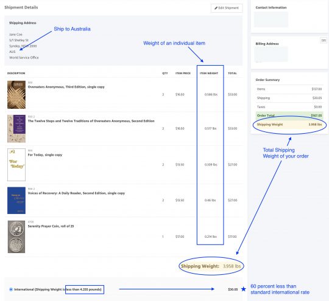The height and width of the screenshot is (301, 329).
Task: Click Serenity Prayer Coin, roll of 25 title
Action: [51, 226]
